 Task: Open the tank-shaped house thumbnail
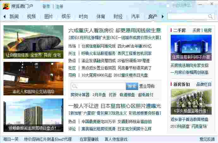(33, 42)
